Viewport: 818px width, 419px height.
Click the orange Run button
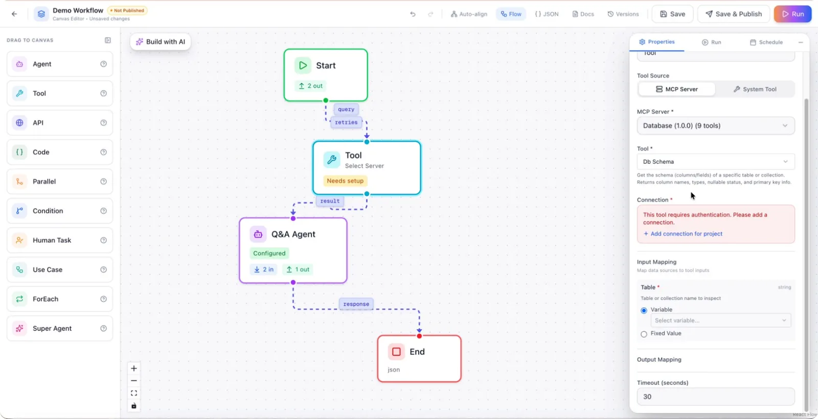(x=793, y=14)
